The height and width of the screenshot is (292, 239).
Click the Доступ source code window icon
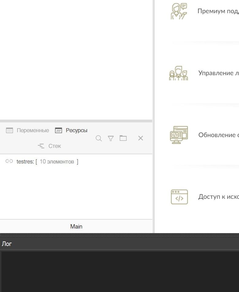pos(179,197)
